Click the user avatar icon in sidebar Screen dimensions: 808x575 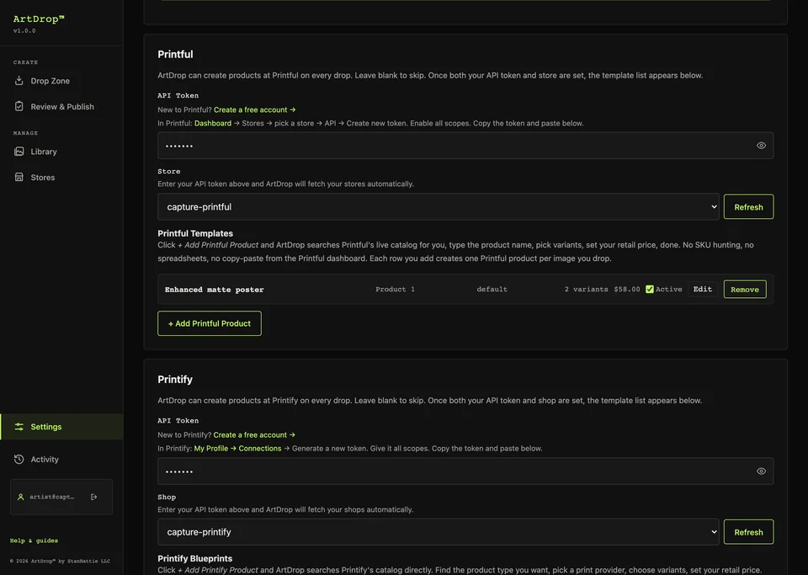click(x=20, y=497)
